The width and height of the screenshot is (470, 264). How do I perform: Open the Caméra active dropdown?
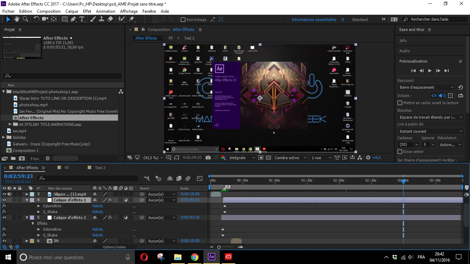pos(290,158)
